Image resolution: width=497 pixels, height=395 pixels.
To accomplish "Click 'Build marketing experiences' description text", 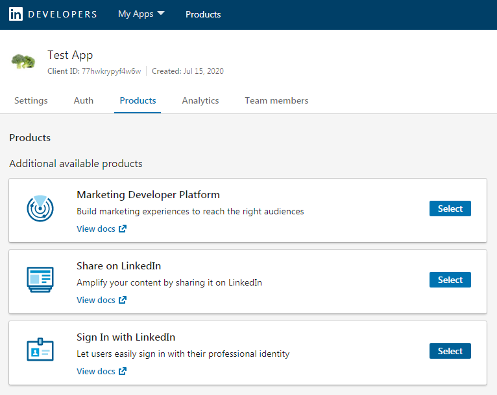I will tap(190, 211).
